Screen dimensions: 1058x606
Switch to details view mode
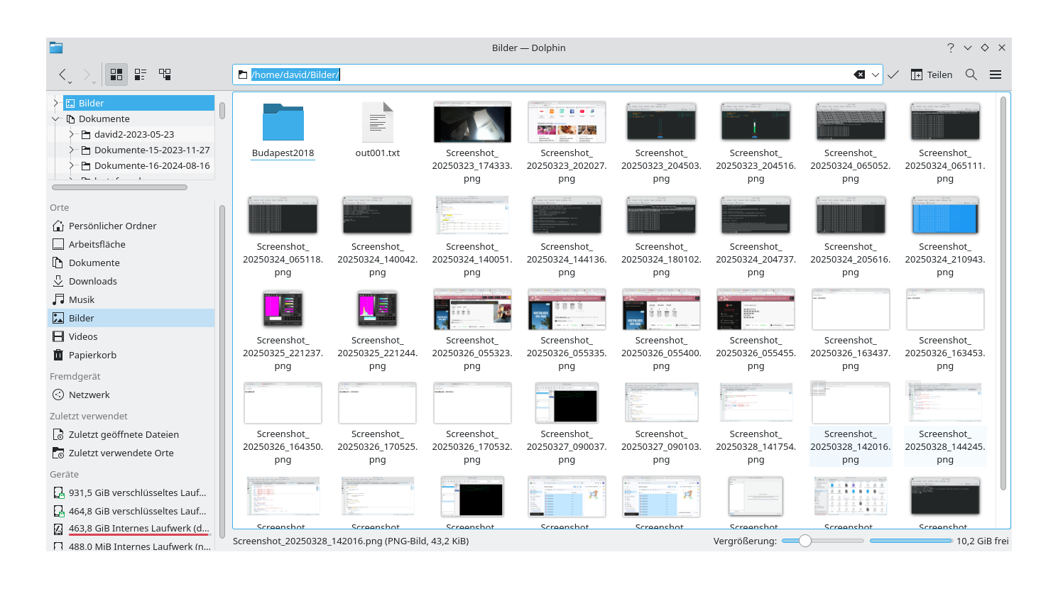[x=165, y=74]
